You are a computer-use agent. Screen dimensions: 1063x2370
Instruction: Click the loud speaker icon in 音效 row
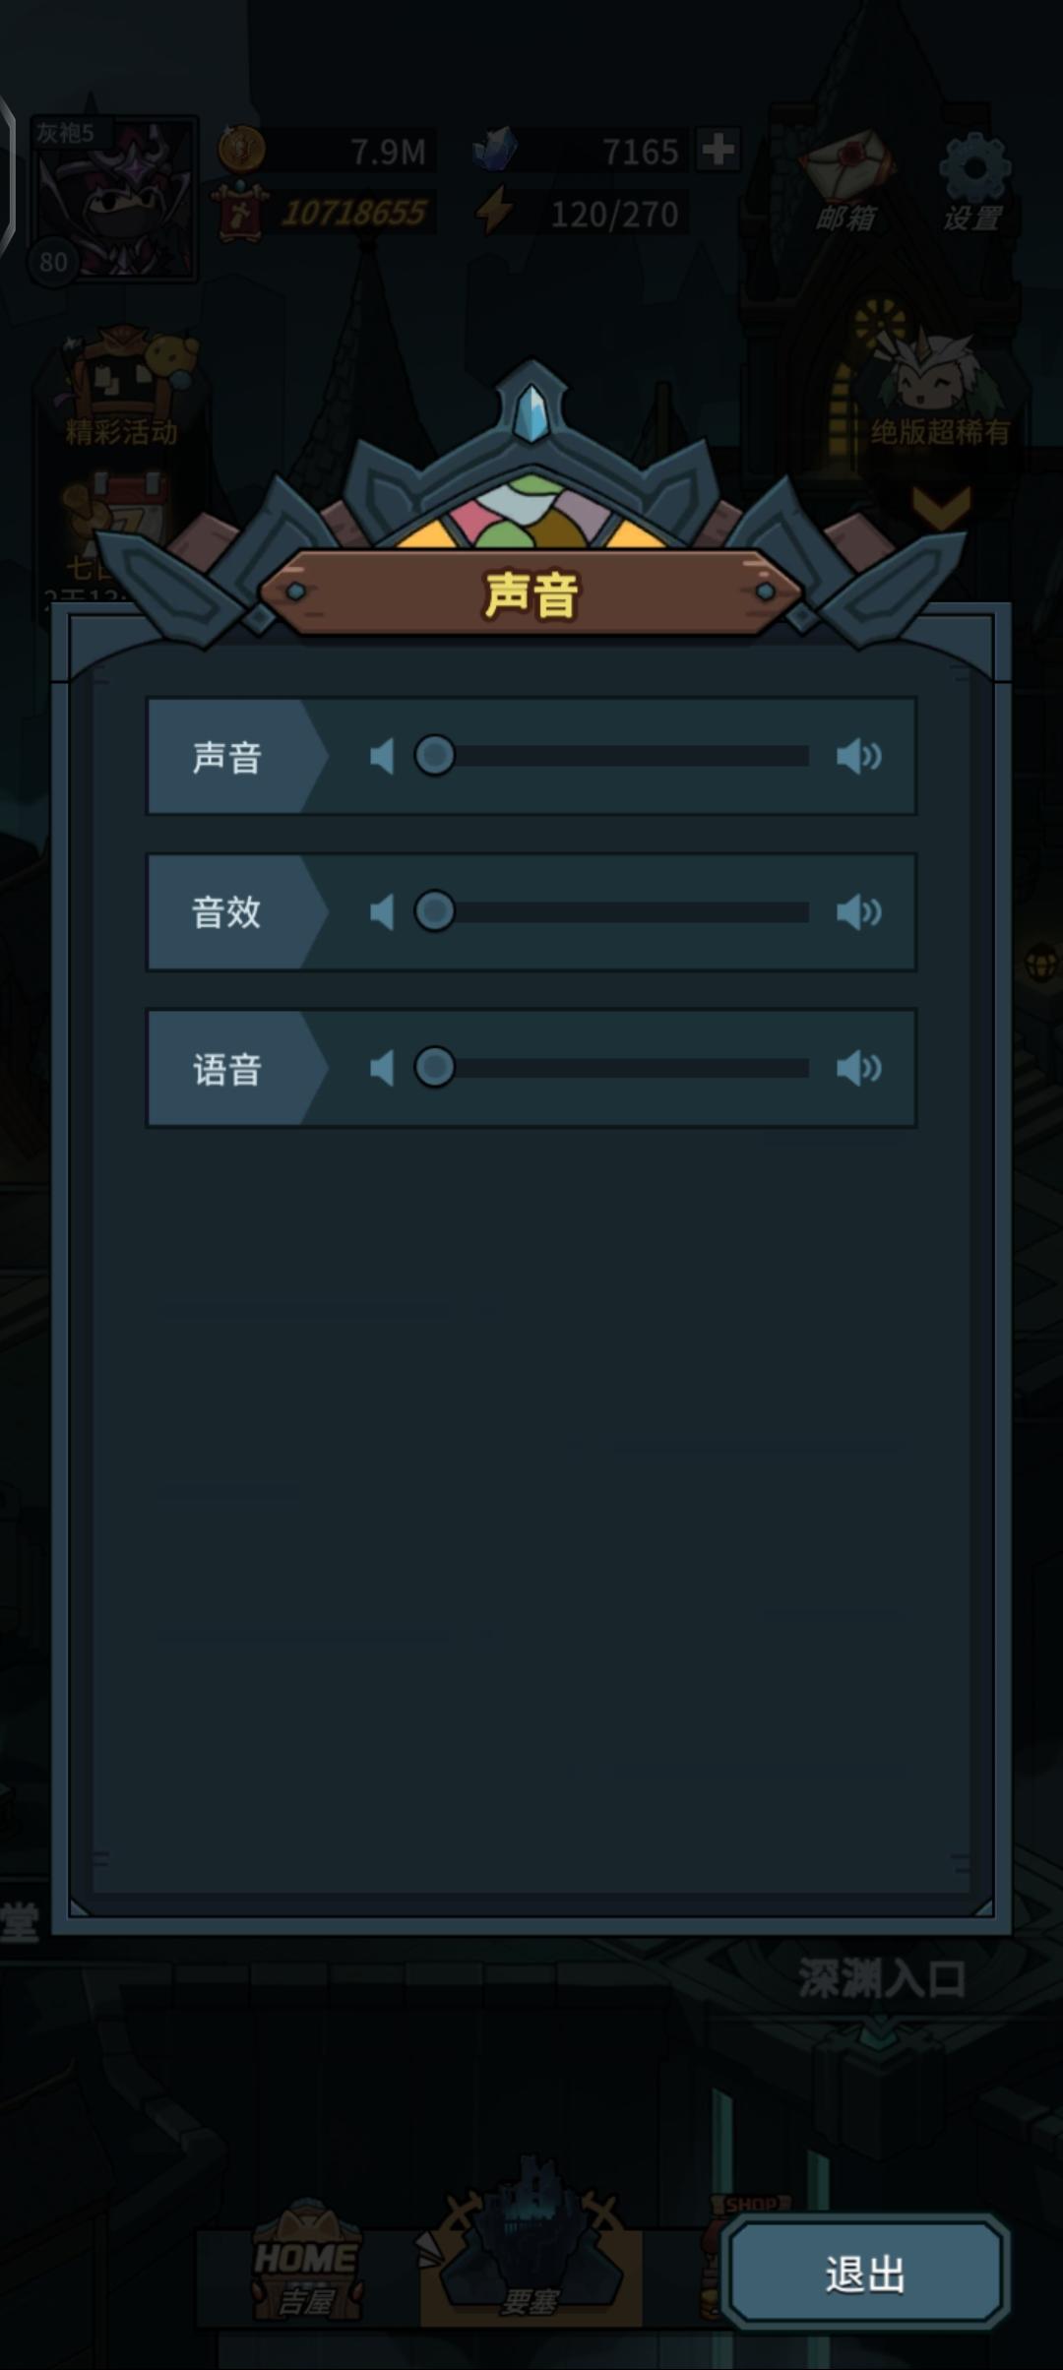click(858, 911)
